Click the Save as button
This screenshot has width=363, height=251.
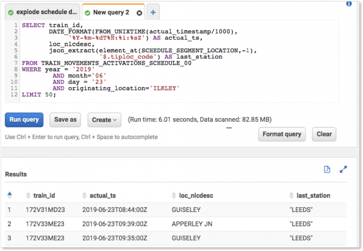point(65,120)
